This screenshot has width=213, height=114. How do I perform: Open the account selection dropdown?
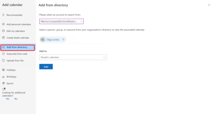coord(61,21)
